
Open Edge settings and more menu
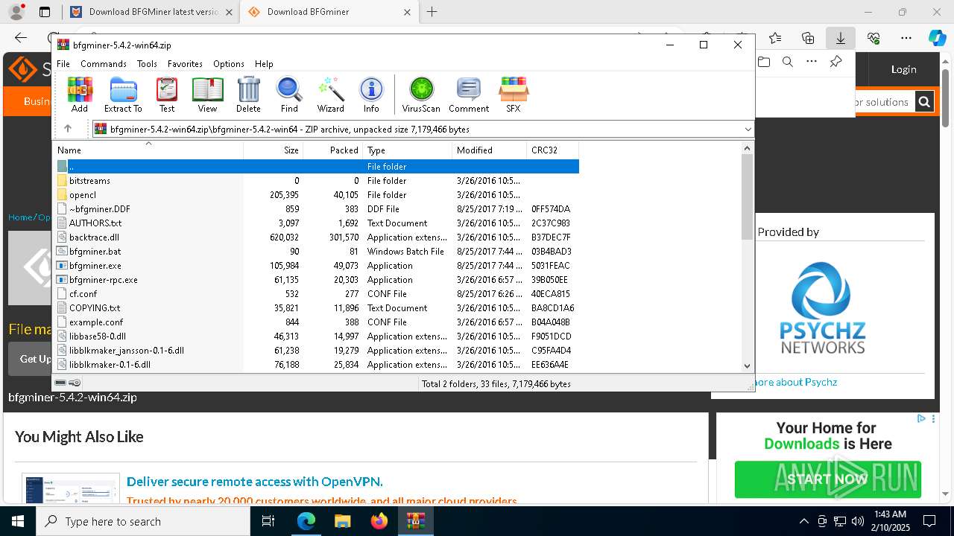click(906, 38)
